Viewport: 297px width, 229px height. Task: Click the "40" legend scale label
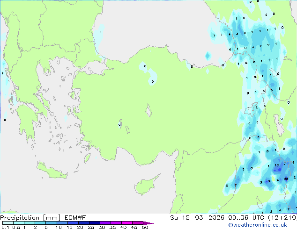click(123, 227)
